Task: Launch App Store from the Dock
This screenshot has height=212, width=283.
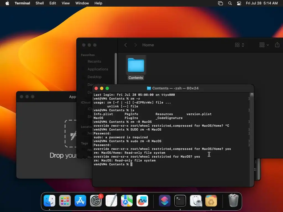Action: [80, 201]
